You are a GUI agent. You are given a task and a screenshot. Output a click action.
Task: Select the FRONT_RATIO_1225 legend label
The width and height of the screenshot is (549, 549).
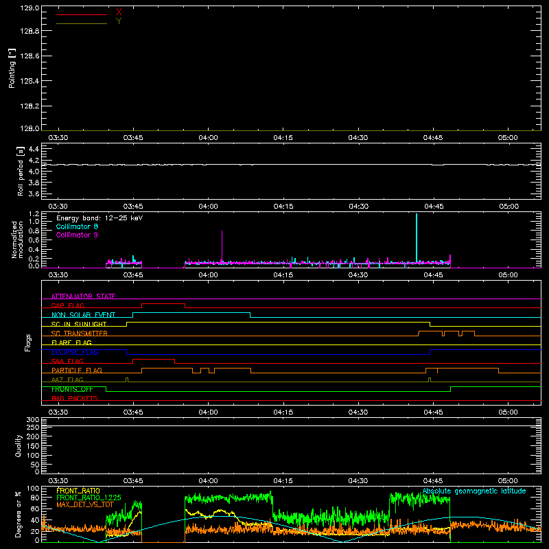[89, 498]
